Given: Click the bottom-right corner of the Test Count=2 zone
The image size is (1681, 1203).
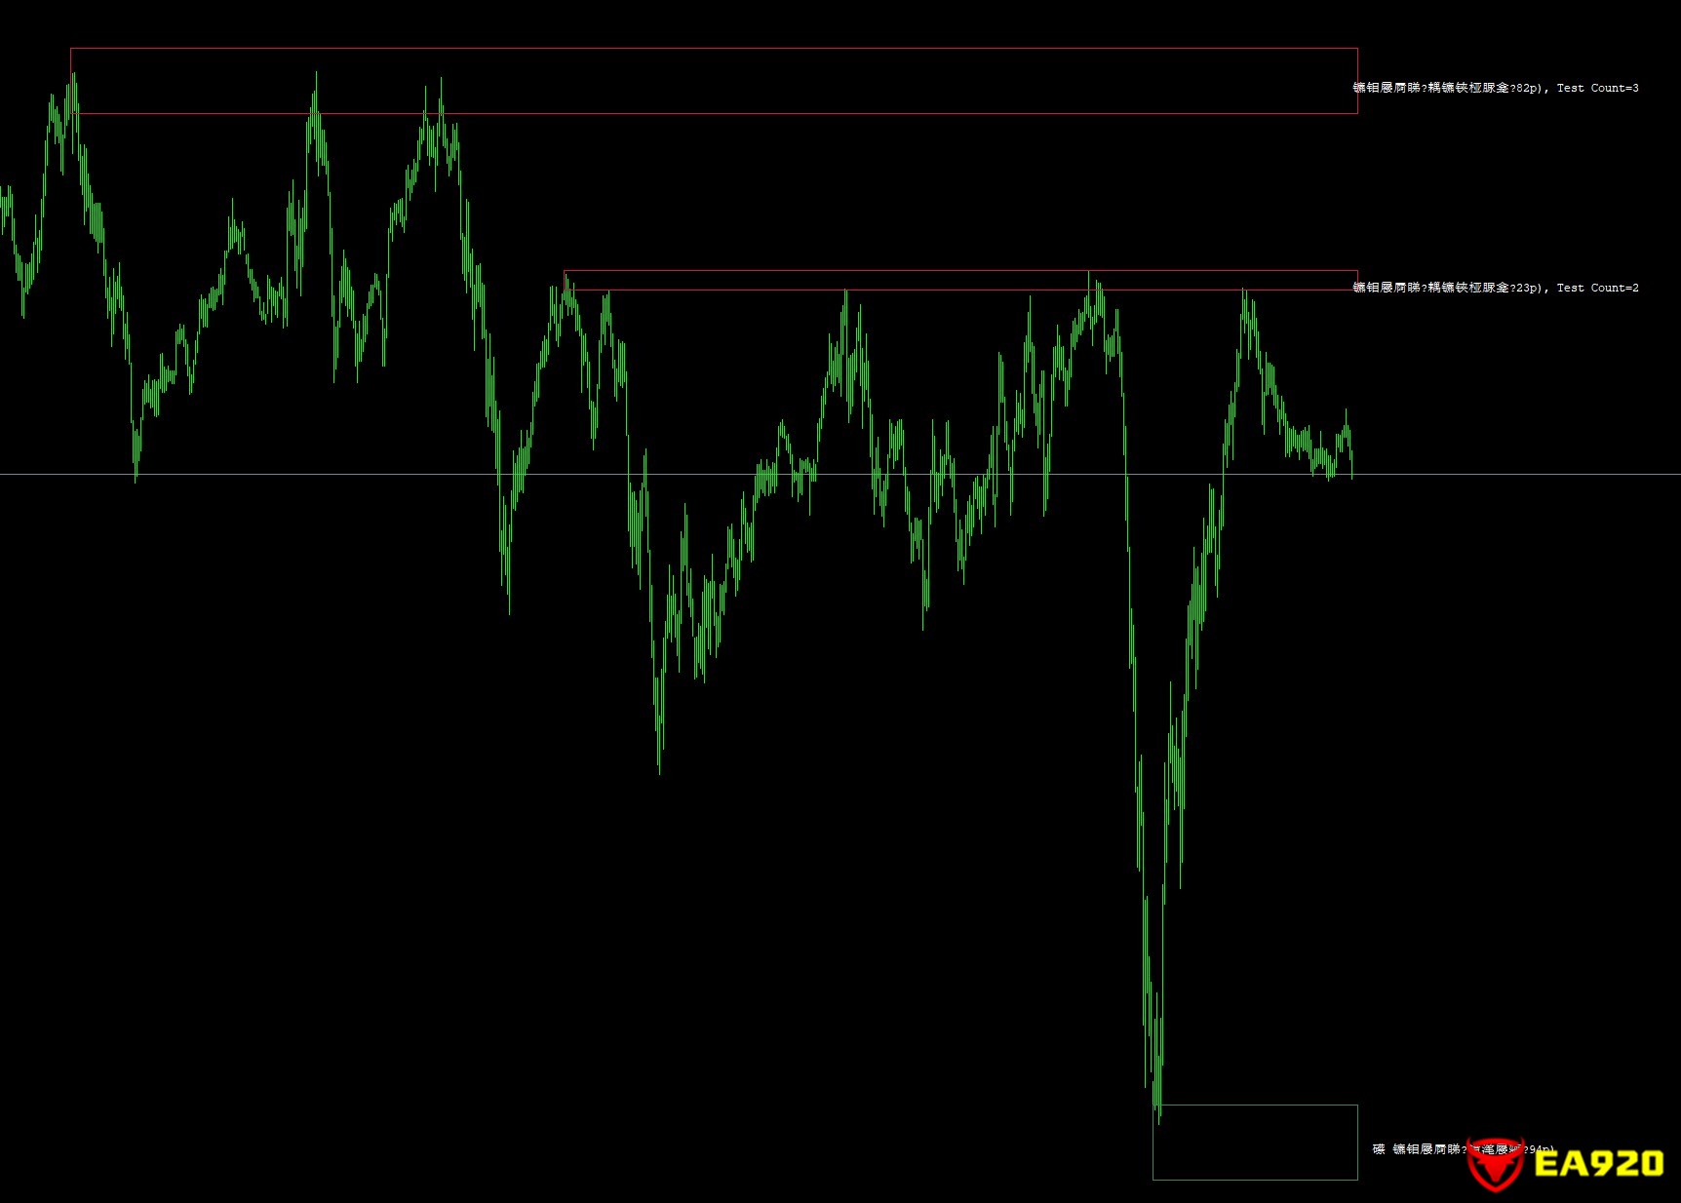Looking at the screenshot, I should [x=1357, y=290].
